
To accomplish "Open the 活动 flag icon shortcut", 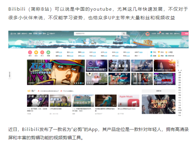I will [x=159, y=52].
